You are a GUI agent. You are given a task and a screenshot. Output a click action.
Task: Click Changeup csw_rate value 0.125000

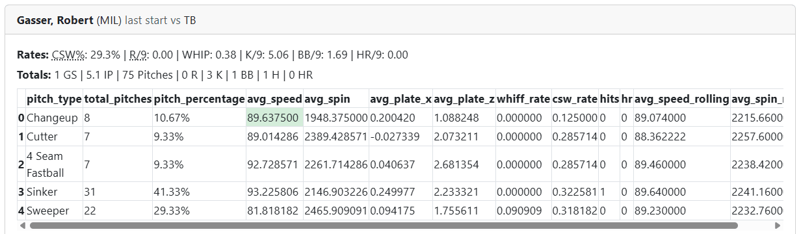pos(575,118)
